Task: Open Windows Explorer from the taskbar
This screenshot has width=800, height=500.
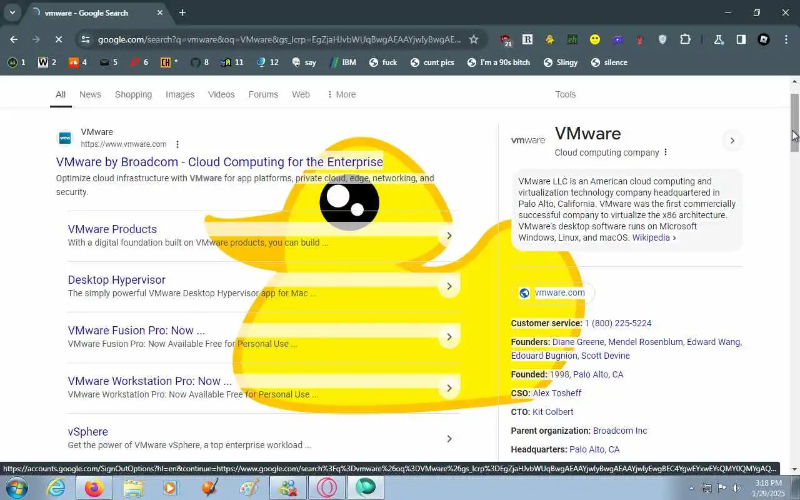Action: pos(133,487)
